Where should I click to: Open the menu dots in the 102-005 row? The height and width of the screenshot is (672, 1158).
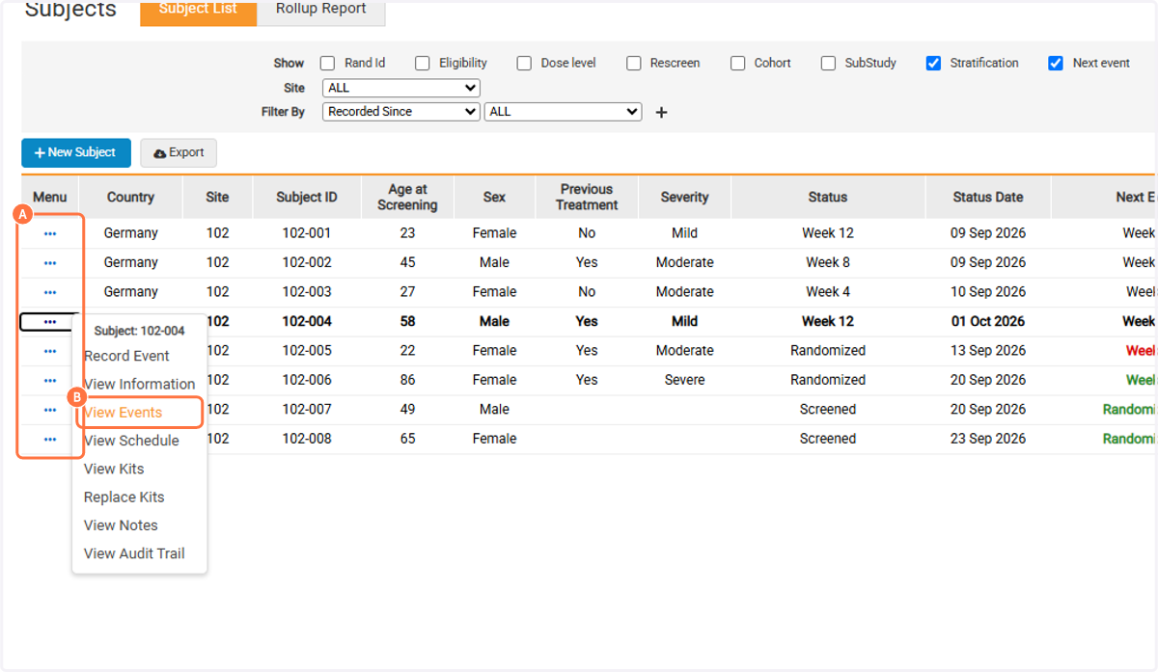pyautogui.click(x=50, y=351)
